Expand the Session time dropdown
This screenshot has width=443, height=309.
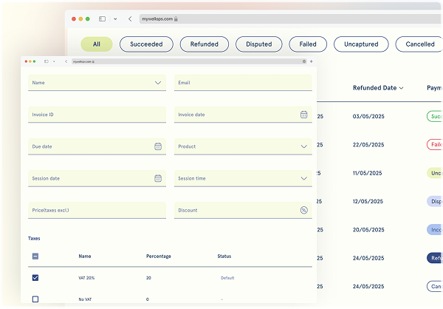click(x=303, y=178)
